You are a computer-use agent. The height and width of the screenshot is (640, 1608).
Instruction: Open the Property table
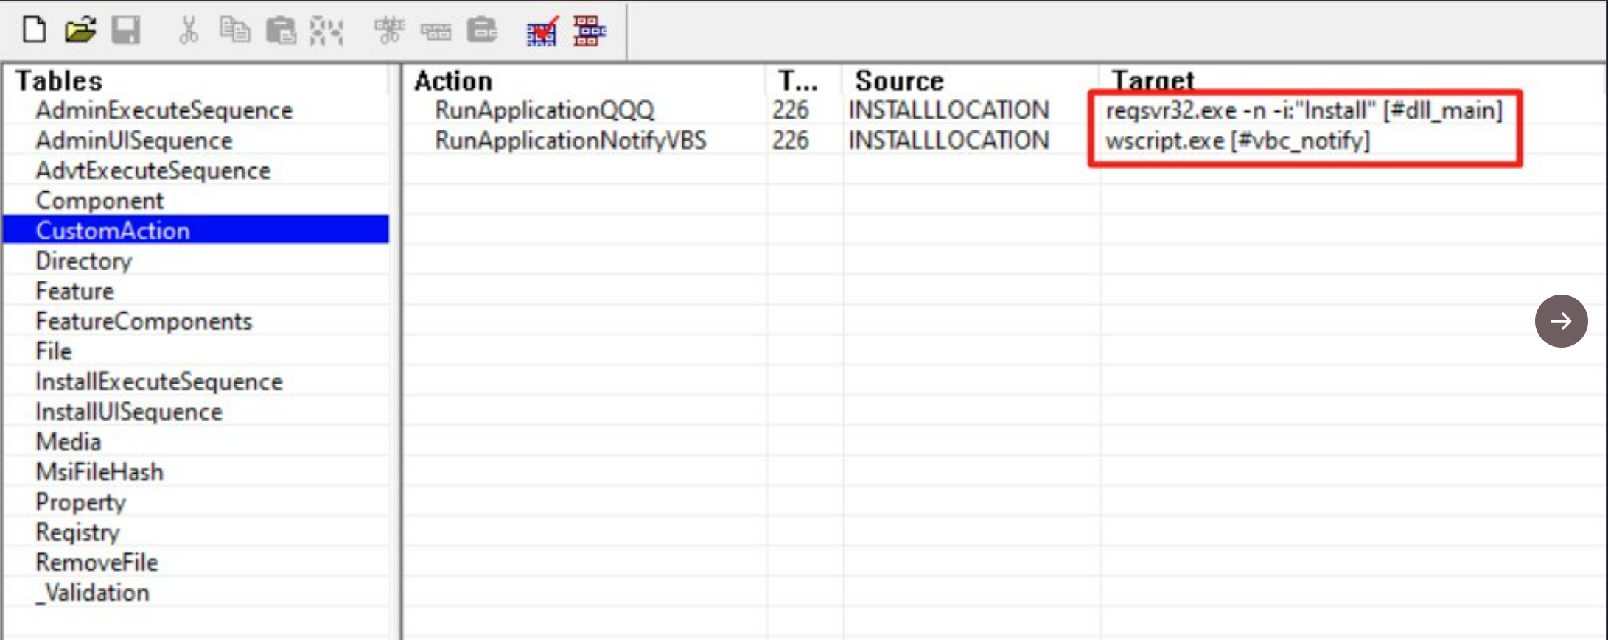click(x=80, y=502)
